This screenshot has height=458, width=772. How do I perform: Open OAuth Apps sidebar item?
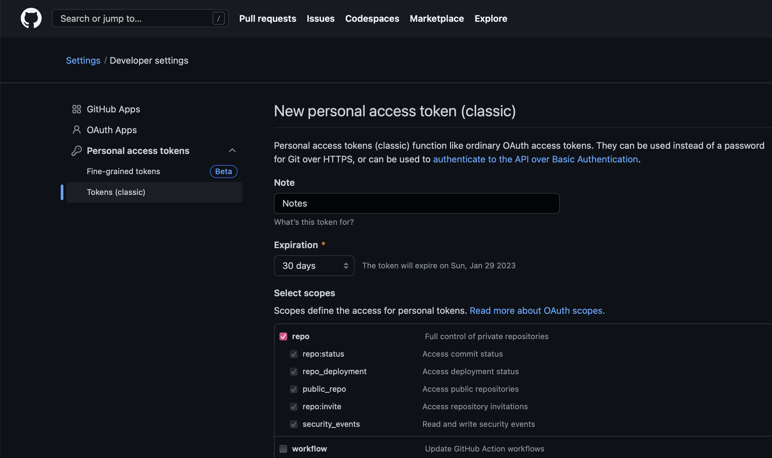(x=154, y=130)
